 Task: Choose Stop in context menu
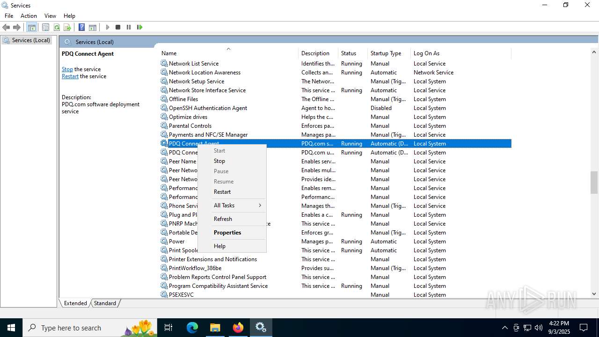tap(232, 161)
